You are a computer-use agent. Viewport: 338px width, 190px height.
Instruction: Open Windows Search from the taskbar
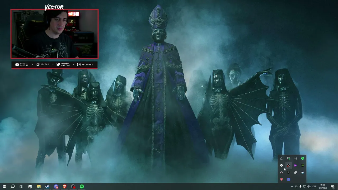pyautogui.click(x=12, y=187)
